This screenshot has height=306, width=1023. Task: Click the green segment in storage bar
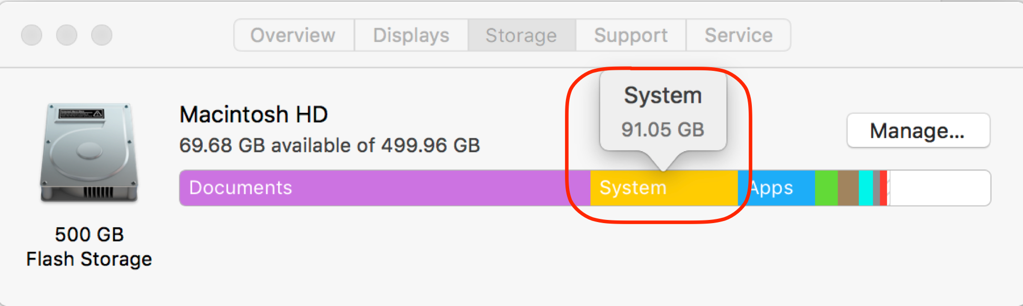click(826, 188)
